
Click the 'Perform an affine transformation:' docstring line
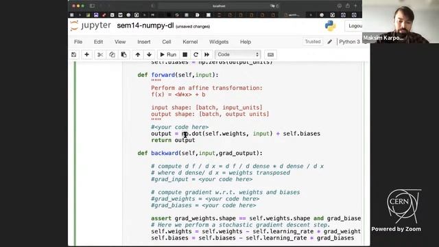(x=206, y=88)
